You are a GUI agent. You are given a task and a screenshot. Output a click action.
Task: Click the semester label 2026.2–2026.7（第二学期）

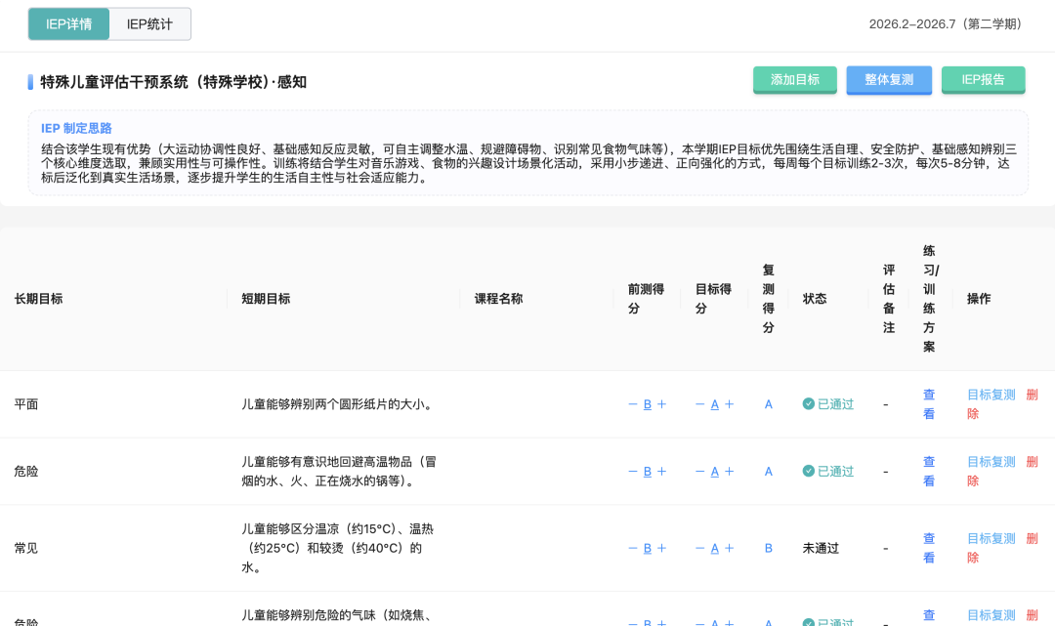pyautogui.click(x=949, y=24)
